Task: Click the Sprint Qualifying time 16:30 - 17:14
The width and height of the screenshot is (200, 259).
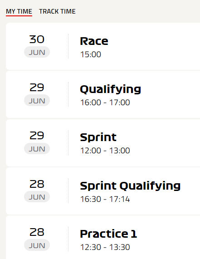Action: 105,199
